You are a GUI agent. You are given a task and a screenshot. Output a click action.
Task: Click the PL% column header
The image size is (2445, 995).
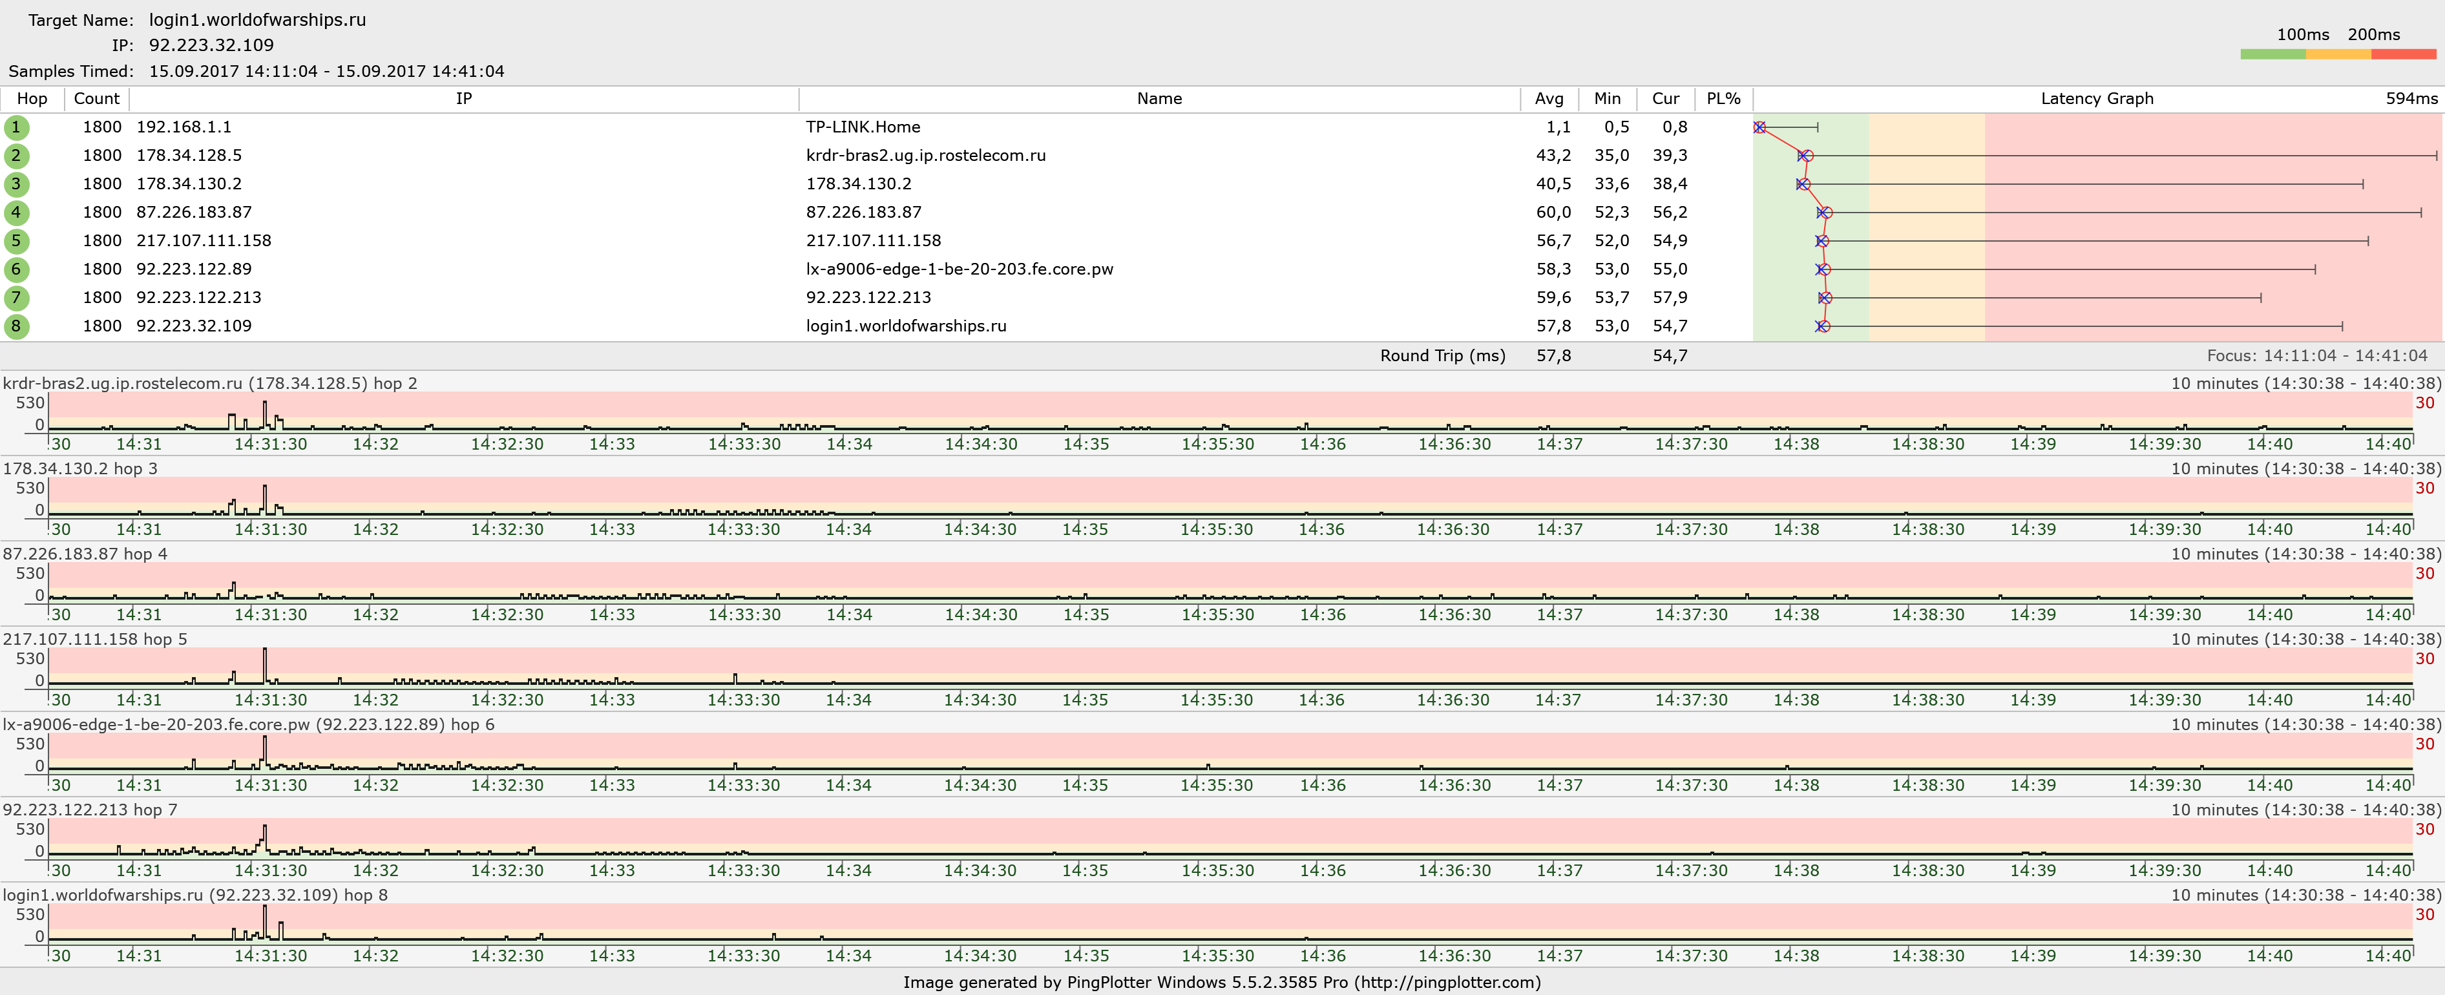pyautogui.click(x=1724, y=99)
